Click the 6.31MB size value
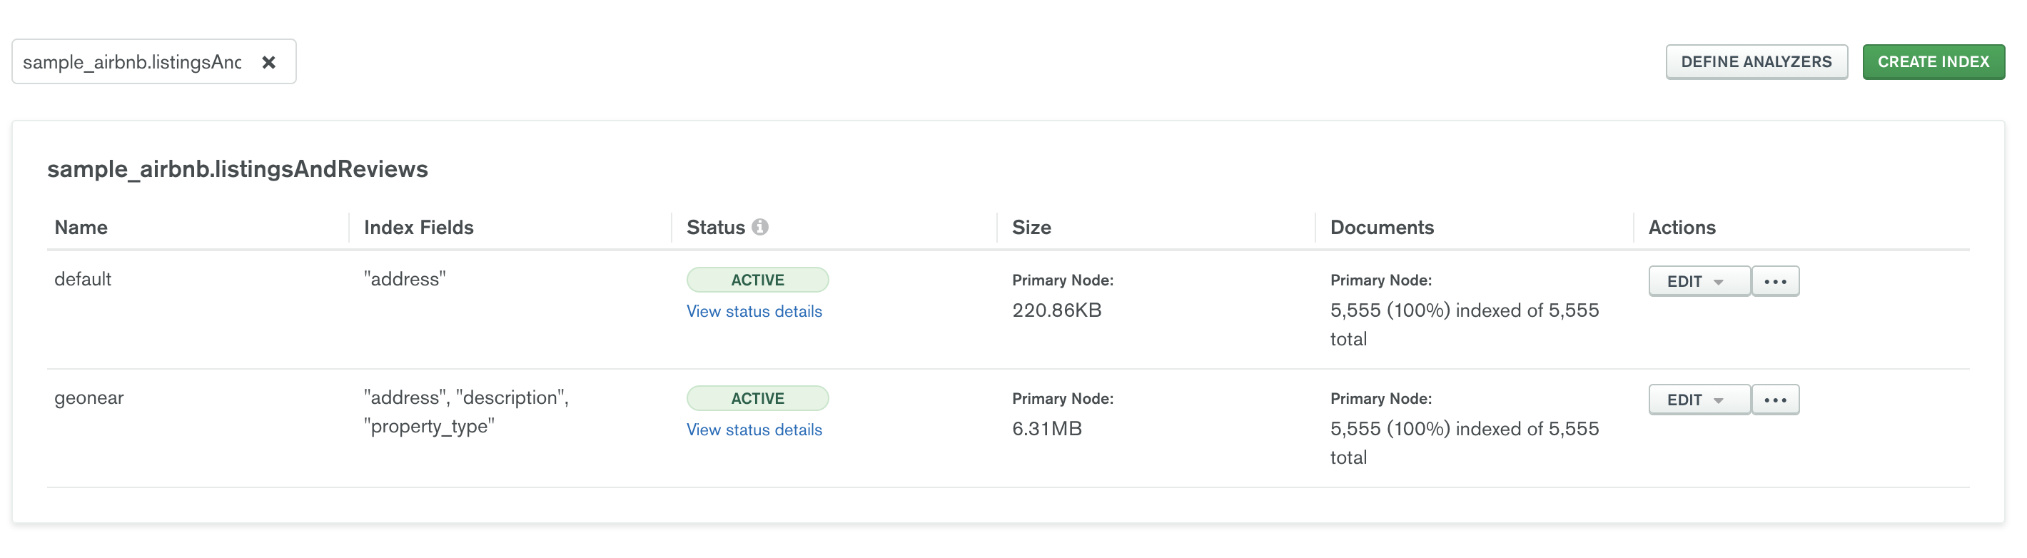 pyautogui.click(x=1046, y=429)
